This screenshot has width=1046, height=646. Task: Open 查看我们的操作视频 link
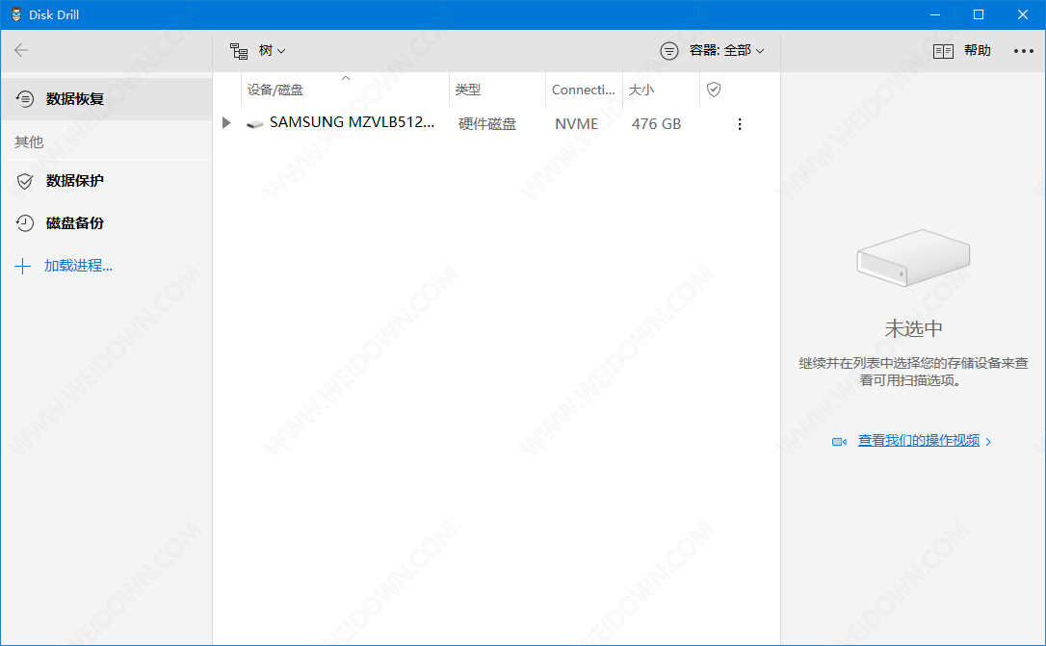click(x=919, y=441)
